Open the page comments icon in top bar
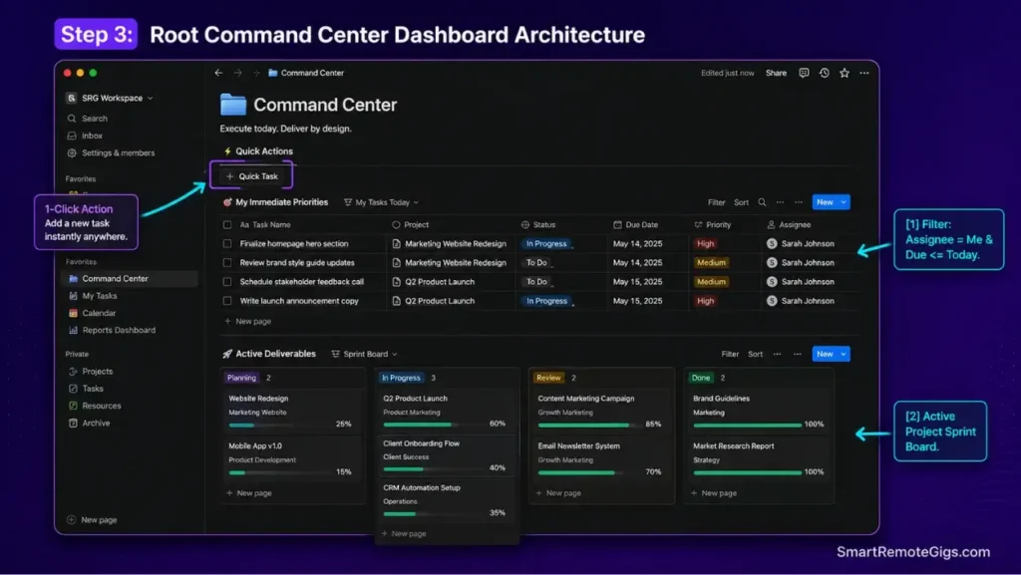Screen dimensions: 1021x575 (805, 73)
